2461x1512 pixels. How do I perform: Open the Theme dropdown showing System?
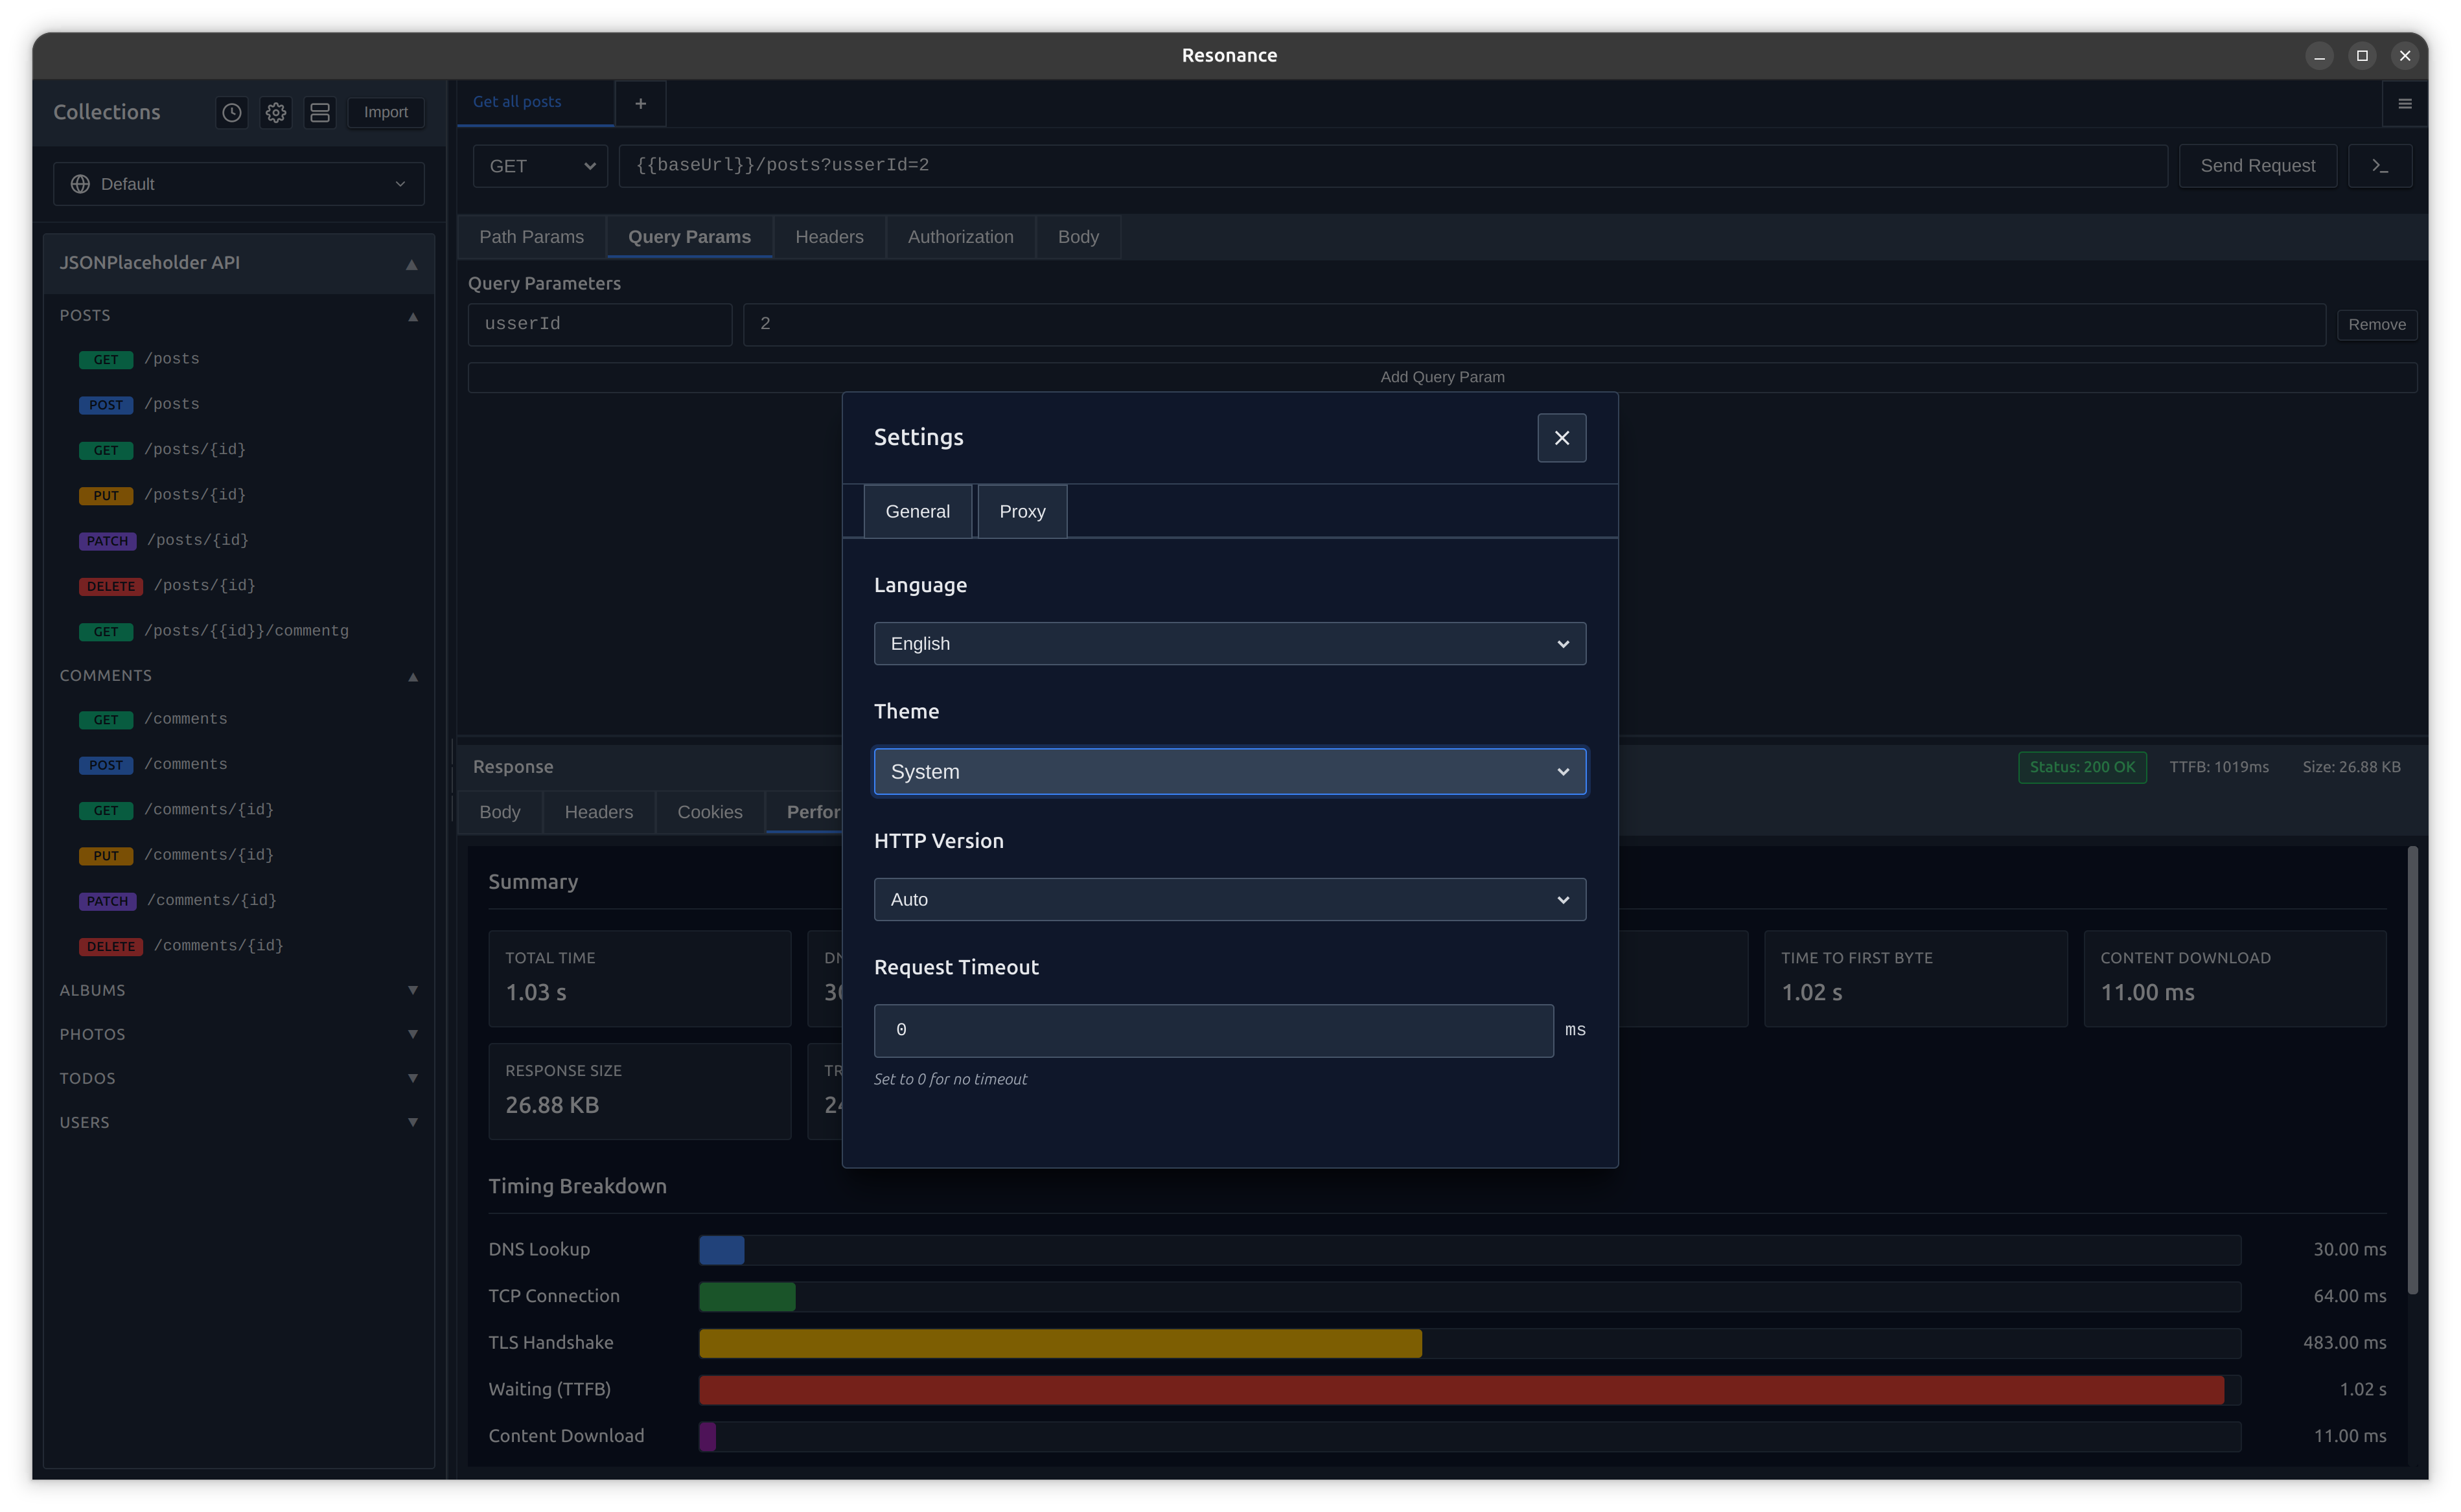1229,772
